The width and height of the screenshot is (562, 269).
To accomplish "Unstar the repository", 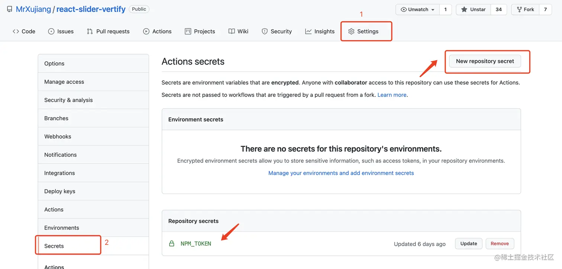I will click(474, 10).
